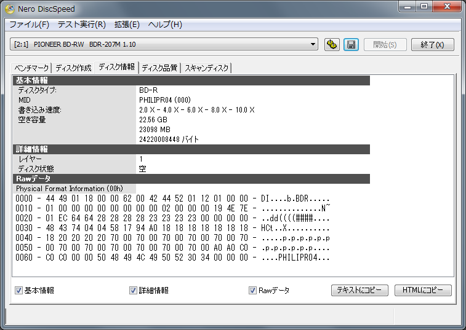The height and width of the screenshot is (330, 466).
Task: Click the save floppy disk icon
Action: click(x=351, y=44)
